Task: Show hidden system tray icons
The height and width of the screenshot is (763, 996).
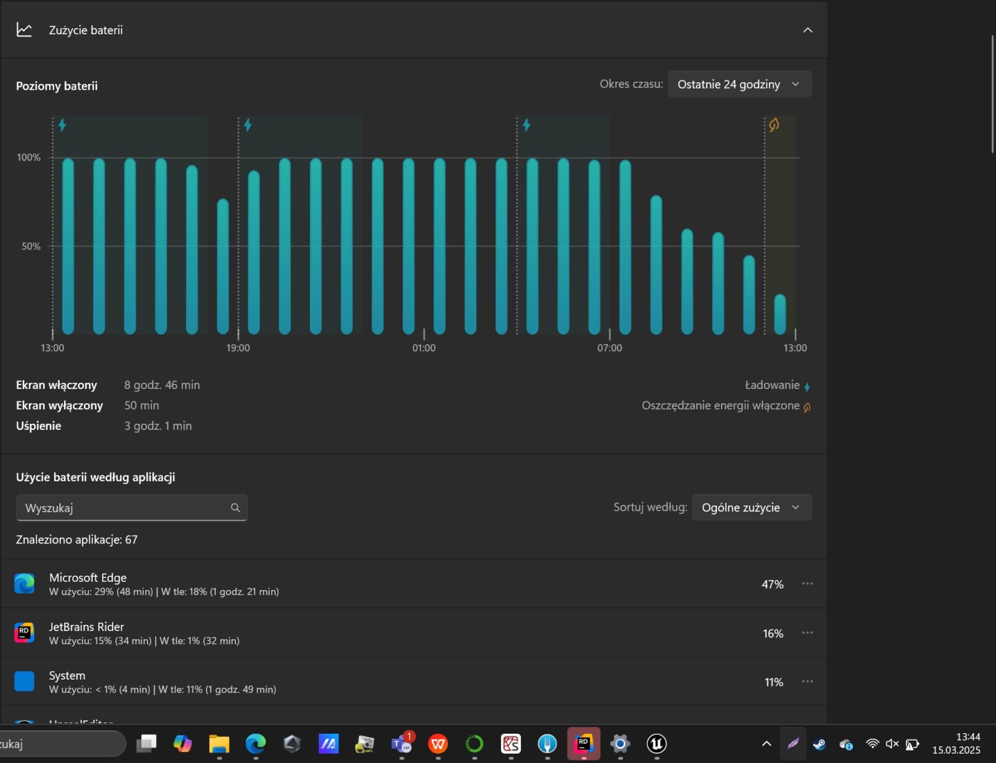Action: tap(766, 744)
